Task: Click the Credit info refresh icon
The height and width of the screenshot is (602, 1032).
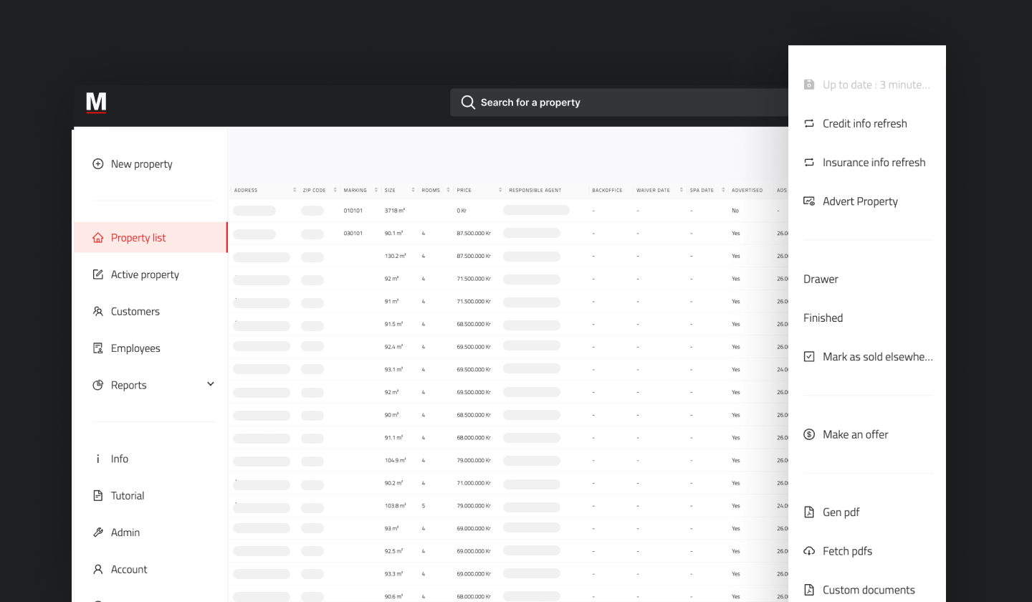Action: click(x=808, y=123)
